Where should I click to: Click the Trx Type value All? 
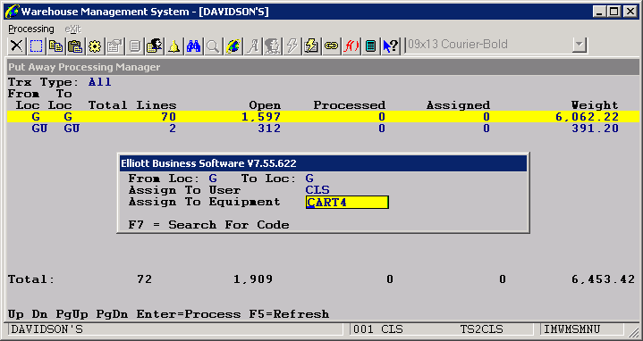tap(99, 82)
